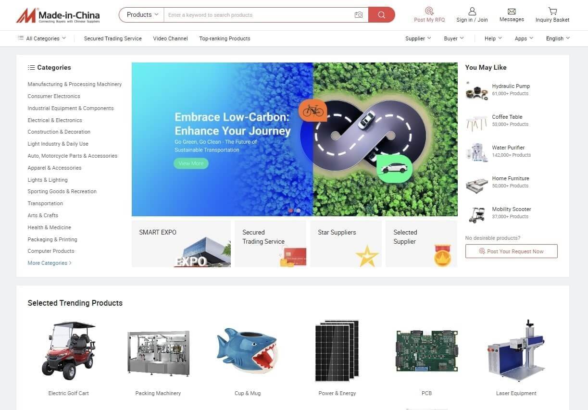Image resolution: width=588 pixels, height=410 pixels.
Task: Open Secured Trading Service in top nav
Action: (x=113, y=38)
